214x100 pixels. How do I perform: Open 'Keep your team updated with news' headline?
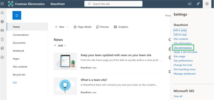coord(116,55)
